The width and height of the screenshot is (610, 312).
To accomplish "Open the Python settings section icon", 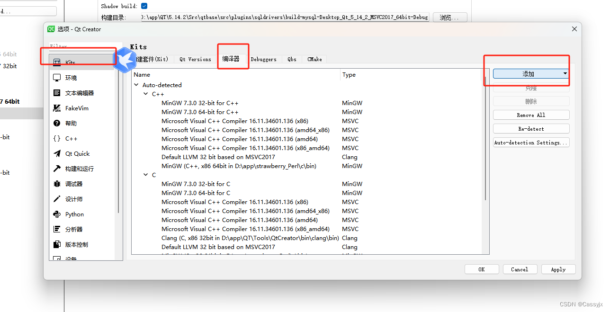I will 57,214.
